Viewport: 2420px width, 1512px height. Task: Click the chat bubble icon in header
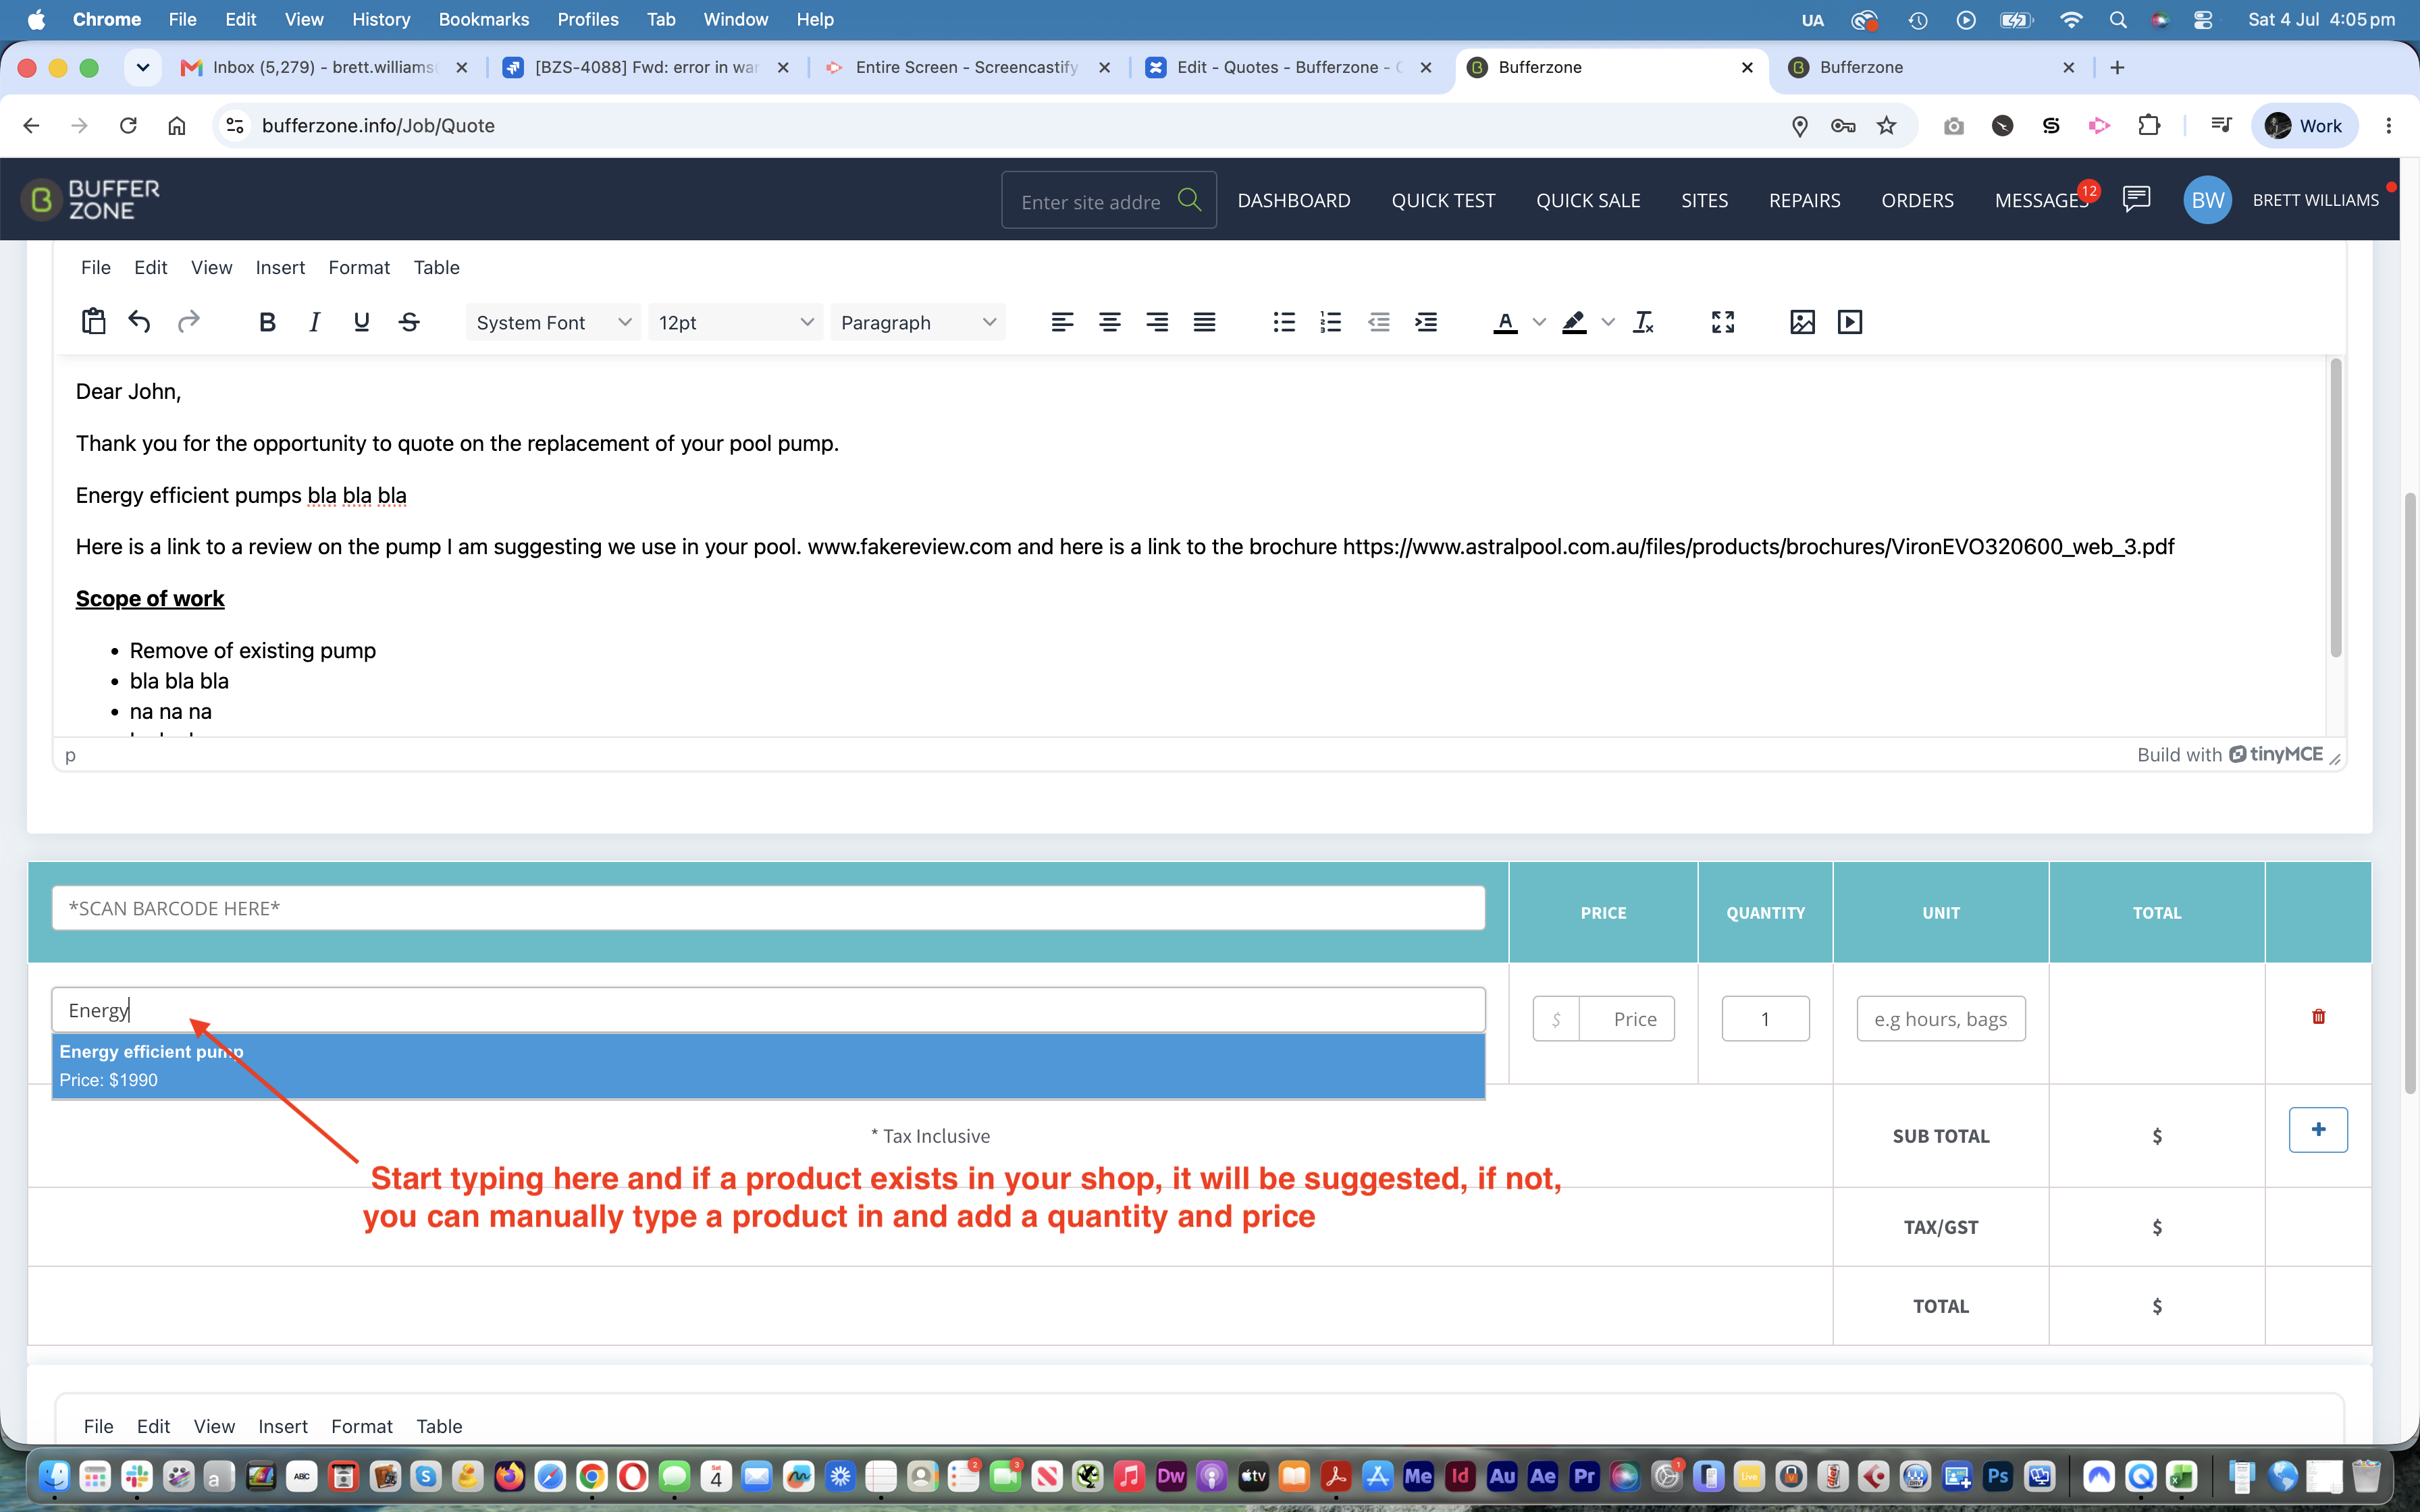[x=2137, y=199]
